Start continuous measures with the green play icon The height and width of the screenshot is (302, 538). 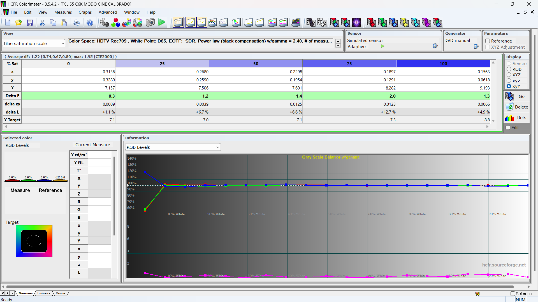(161, 22)
